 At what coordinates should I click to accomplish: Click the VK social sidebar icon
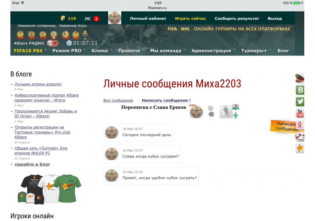coord(300,90)
